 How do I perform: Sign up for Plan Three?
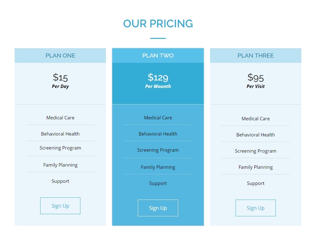[x=256, y=208]
